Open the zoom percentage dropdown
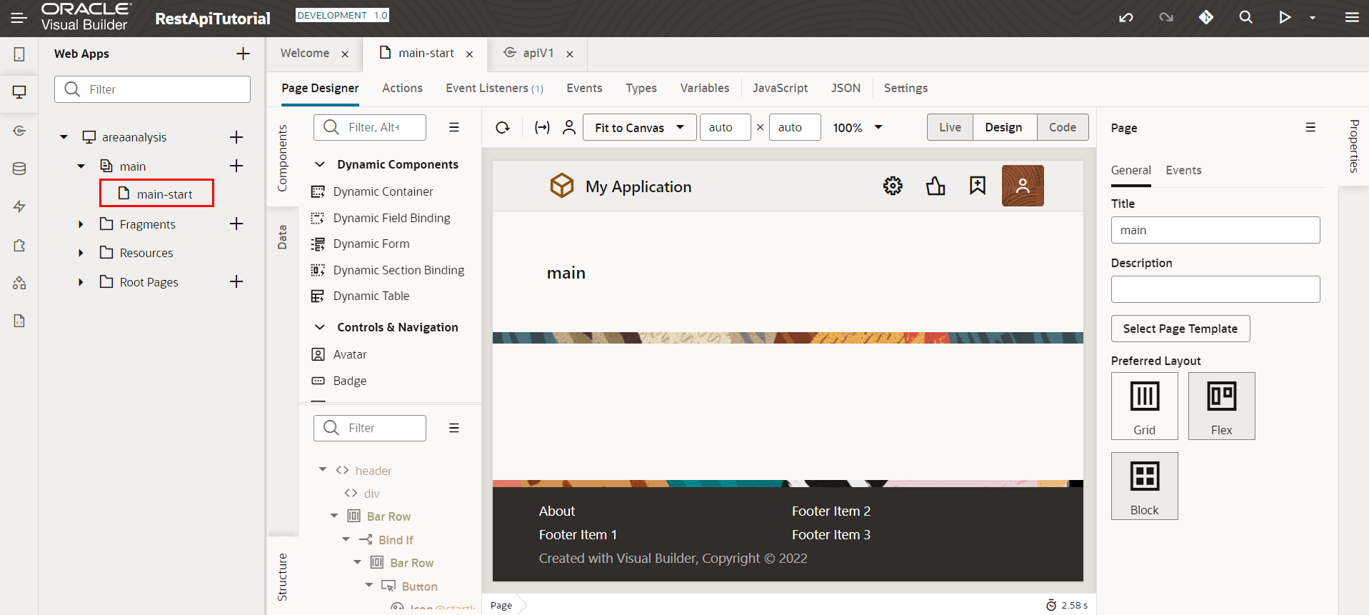 point(878,128)
